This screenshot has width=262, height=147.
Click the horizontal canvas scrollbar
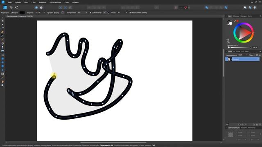[x=113, y=143]
